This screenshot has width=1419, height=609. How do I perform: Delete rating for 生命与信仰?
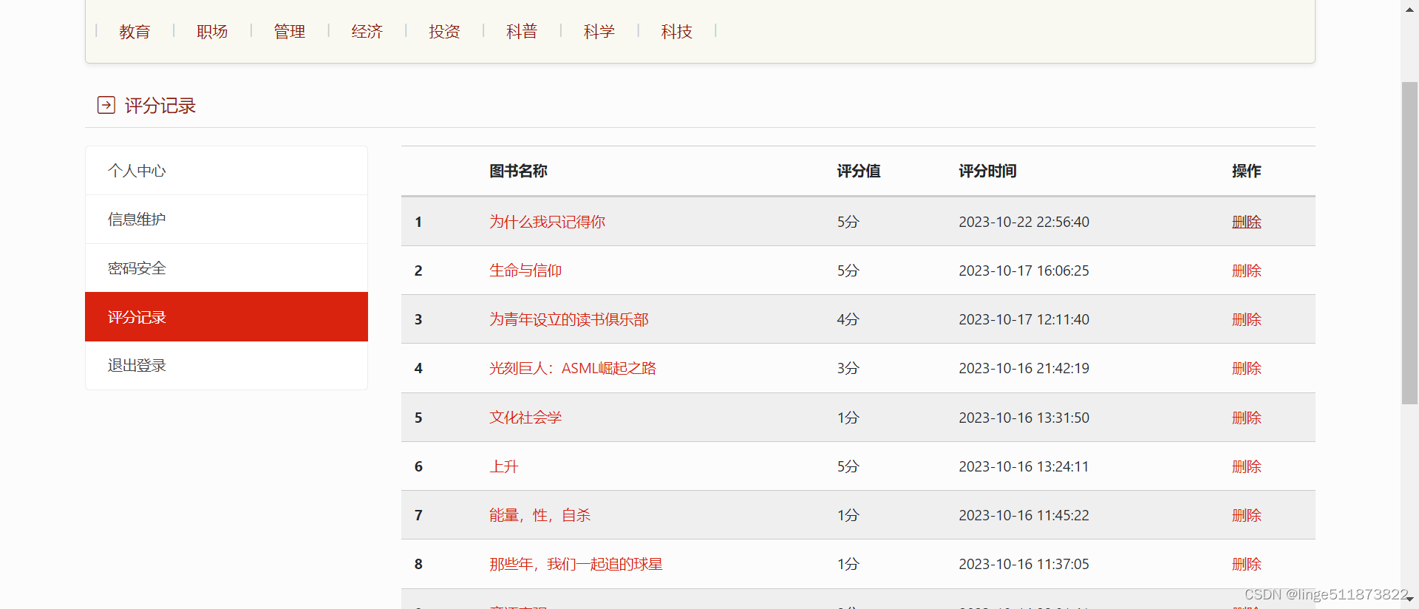coord(1247,271)
